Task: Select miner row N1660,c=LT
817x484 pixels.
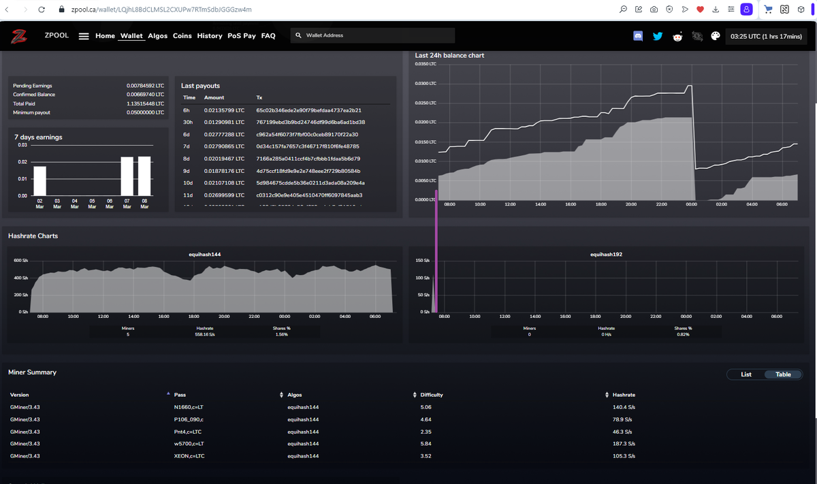Action: (408, 407)
